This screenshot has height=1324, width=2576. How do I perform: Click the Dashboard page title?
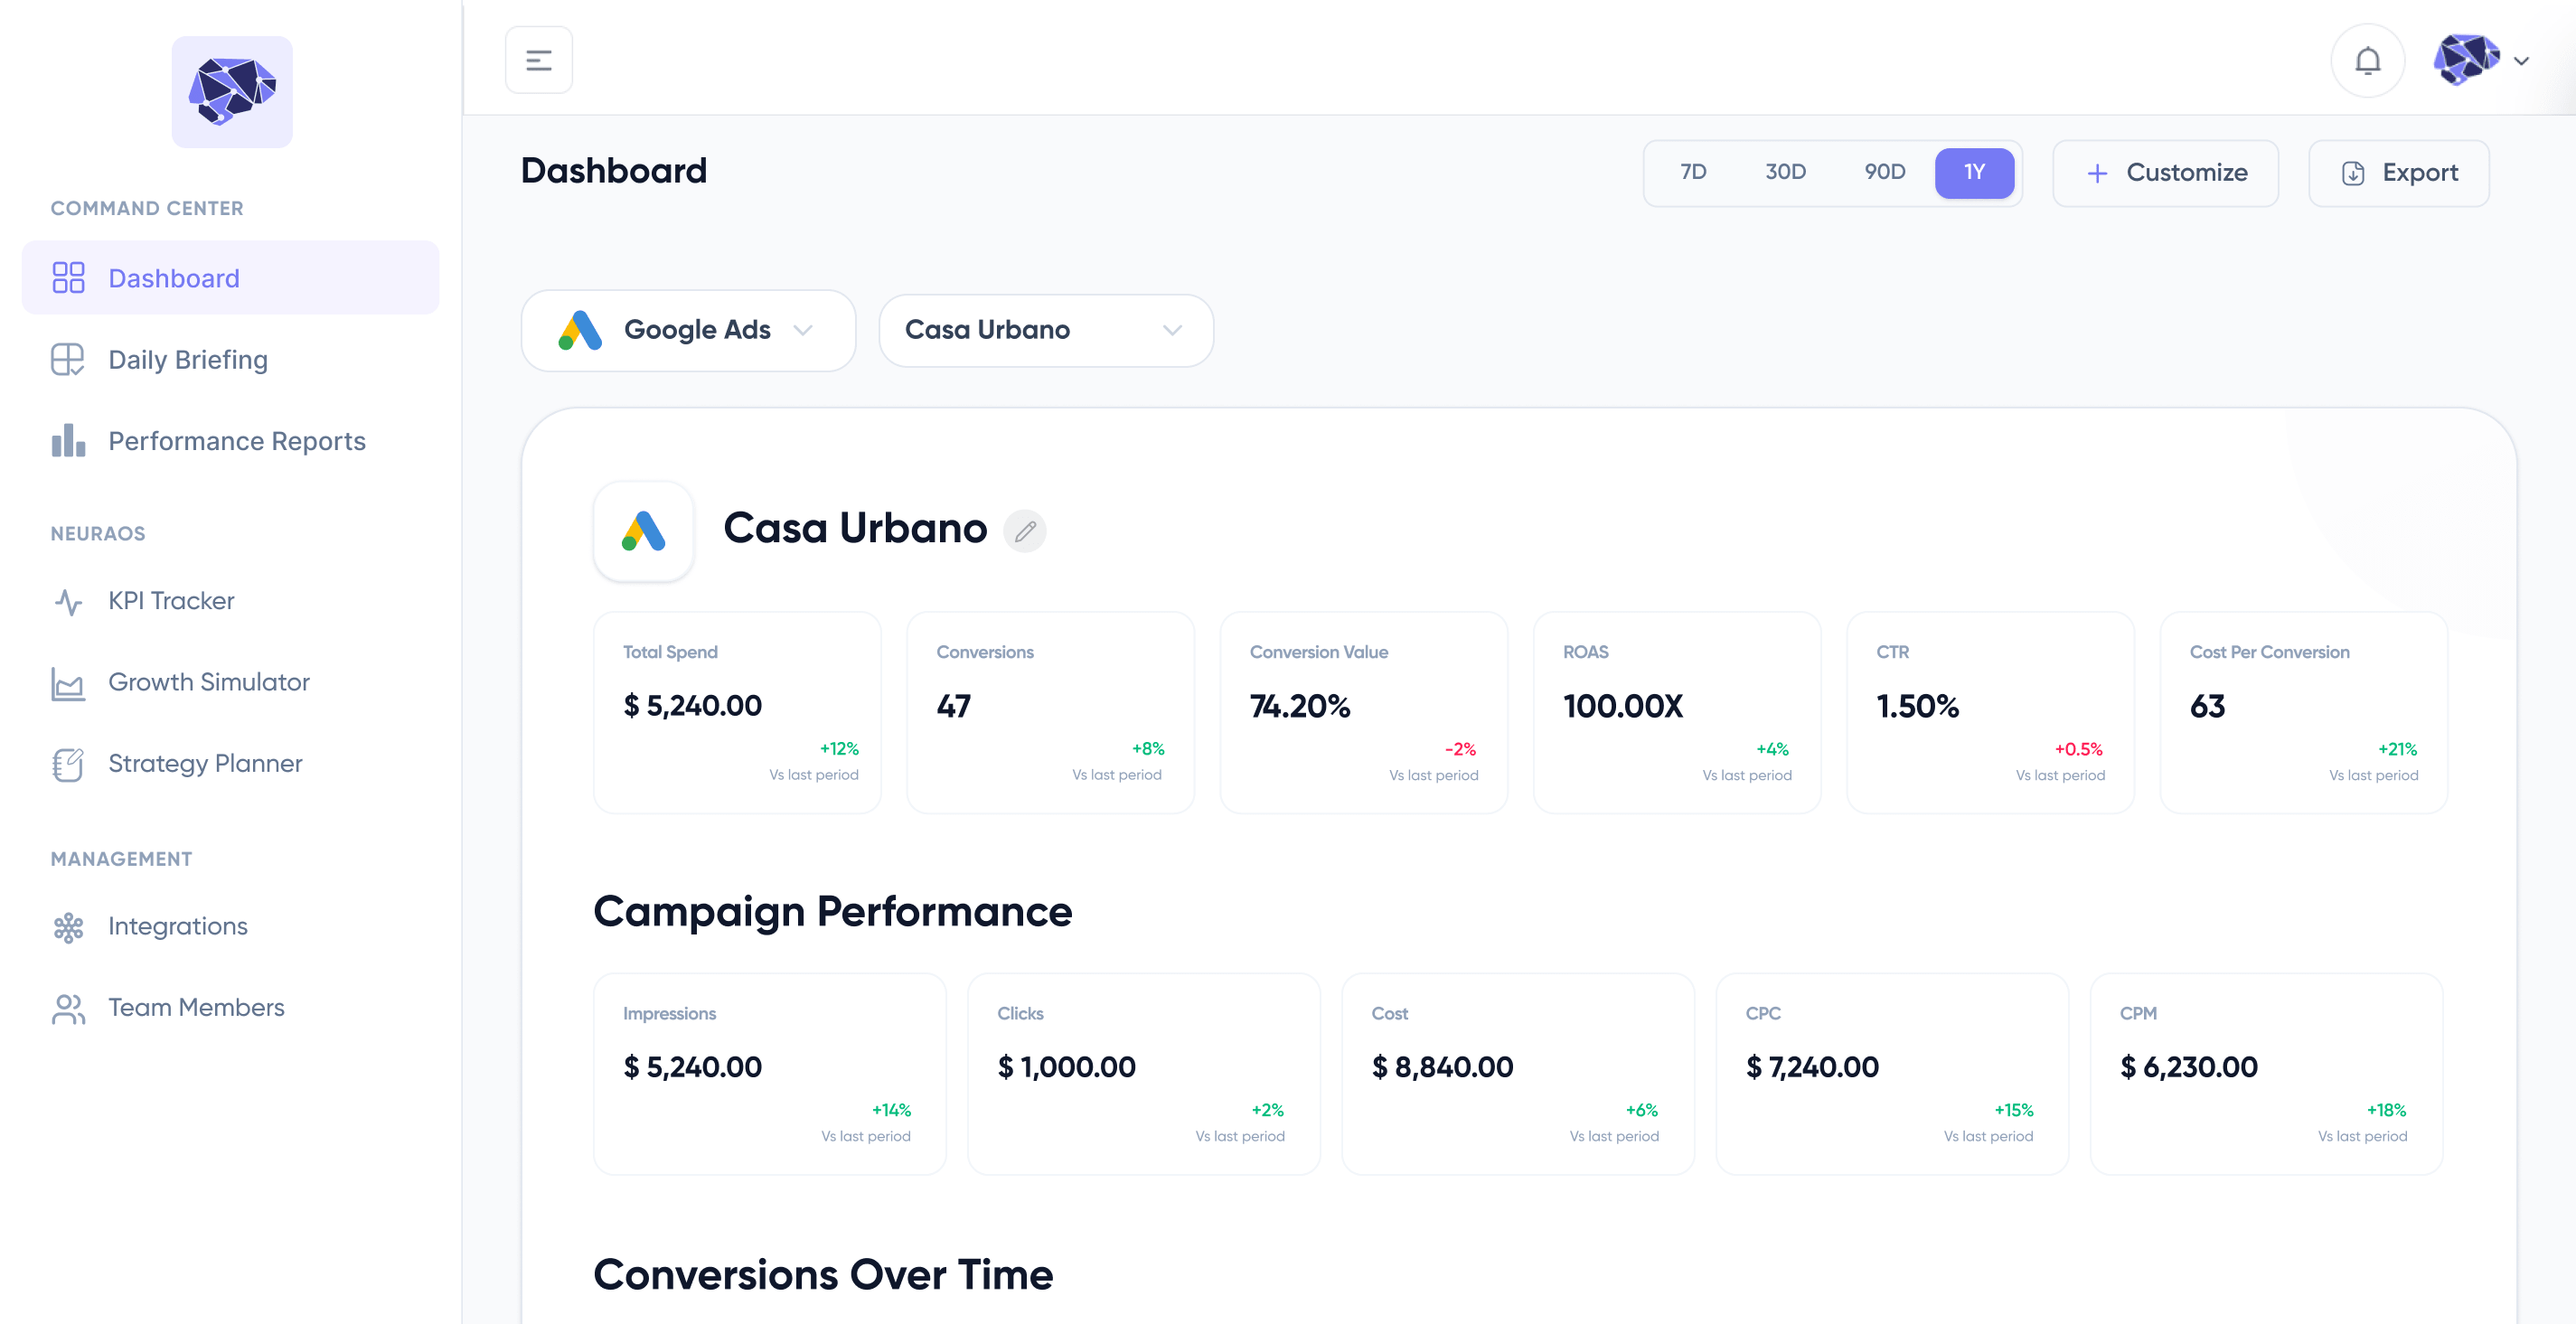click(x=614, y=171)
